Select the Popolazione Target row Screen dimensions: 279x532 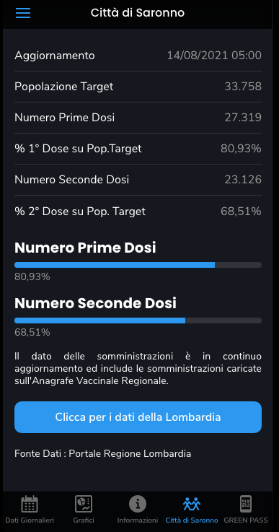(138, 87)
